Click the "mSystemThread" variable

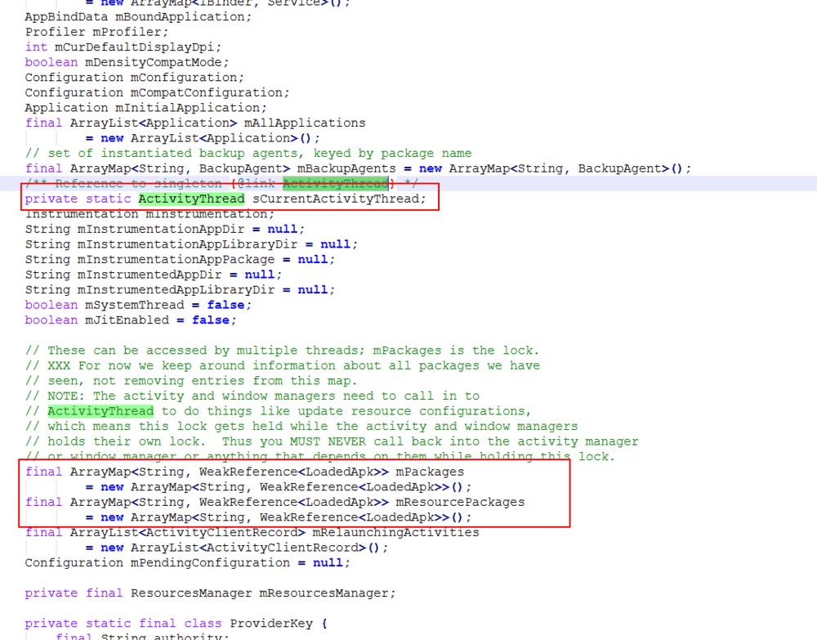[135, 304]
